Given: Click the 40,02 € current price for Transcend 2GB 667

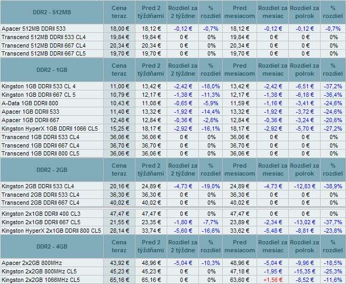Looking at the screenshot, I should 120,203.
